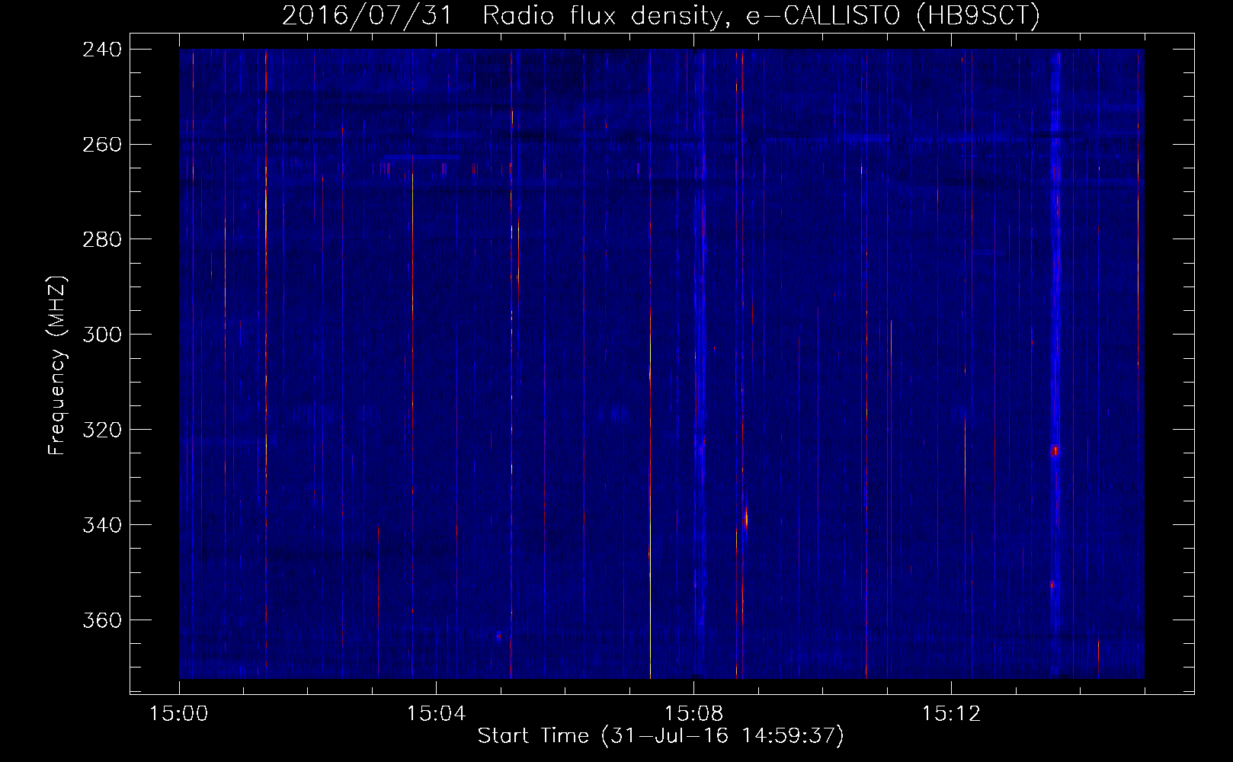Click the 260 frequency tick label
The width and height of the screenshot is (1233, 762).
point(101,145)
